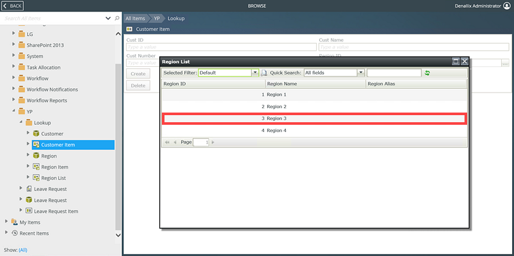Open the search options chevron dropdown
514x256 pixels.
coord(108,19)
